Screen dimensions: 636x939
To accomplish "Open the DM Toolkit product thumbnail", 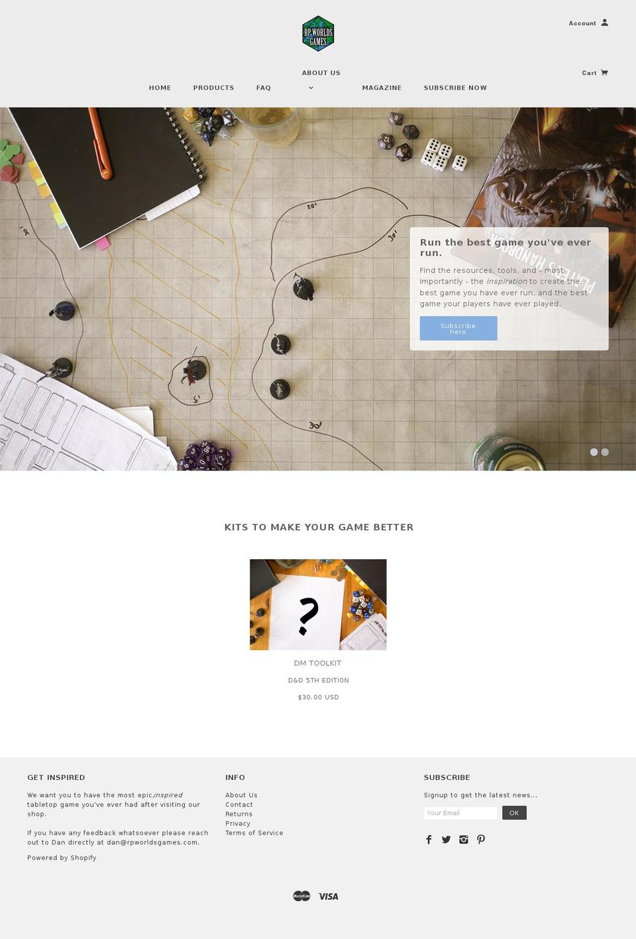I will [x=318, y=604].
